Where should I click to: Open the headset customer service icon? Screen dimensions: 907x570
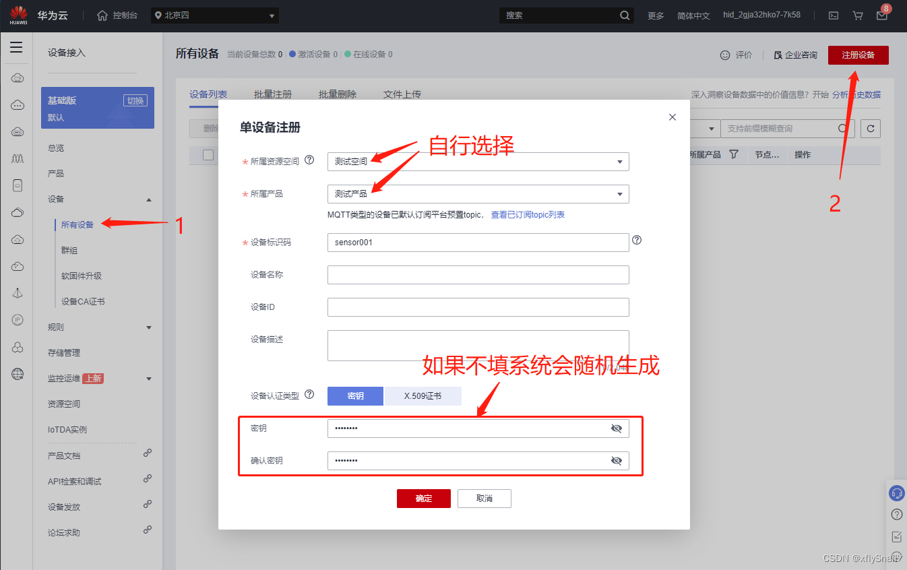point(897,493)
